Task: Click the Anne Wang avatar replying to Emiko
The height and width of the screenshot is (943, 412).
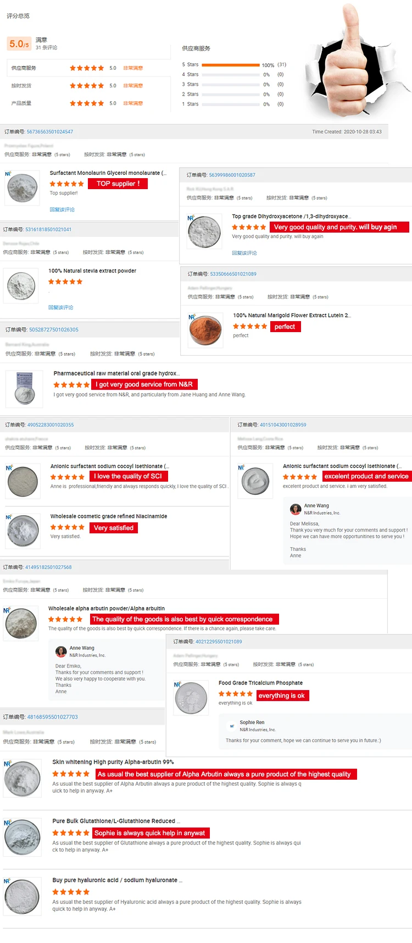Action: 61,652
